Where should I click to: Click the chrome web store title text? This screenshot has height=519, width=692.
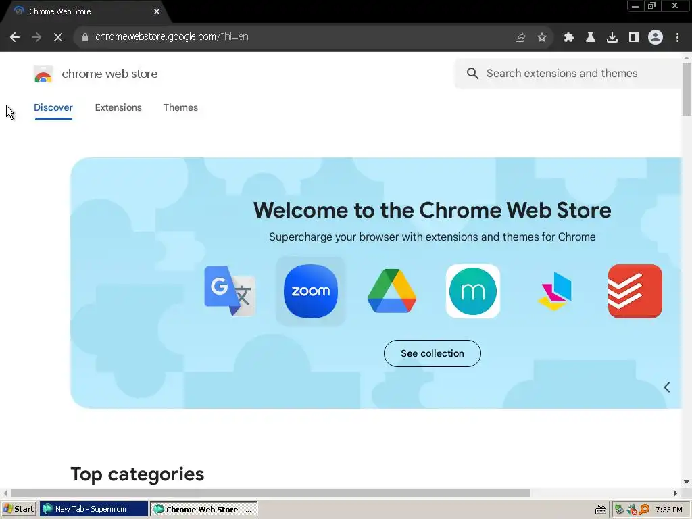point(109,74)
